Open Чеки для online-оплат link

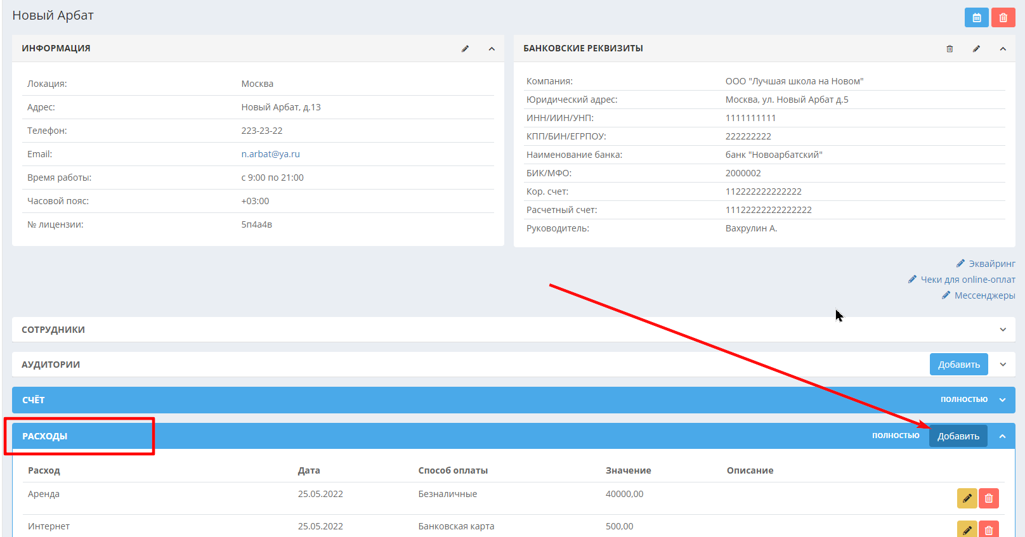click(968, 280)
